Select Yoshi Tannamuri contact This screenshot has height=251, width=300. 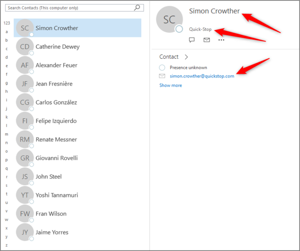point(78,195)
